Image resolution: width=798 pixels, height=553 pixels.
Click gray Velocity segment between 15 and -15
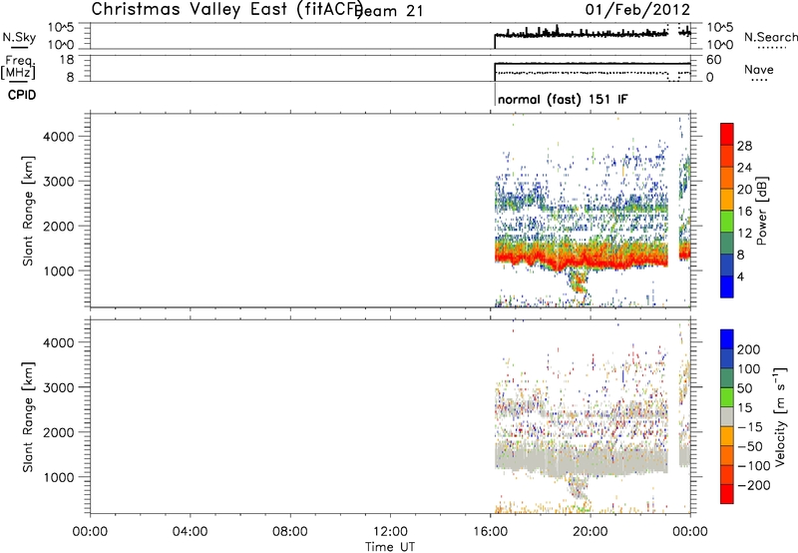[727, 416]
